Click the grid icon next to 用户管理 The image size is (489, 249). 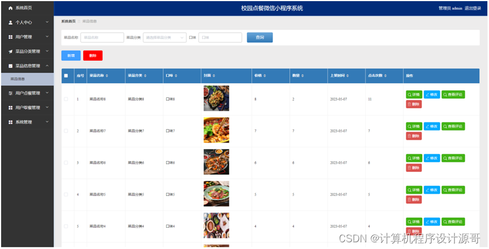11,37
